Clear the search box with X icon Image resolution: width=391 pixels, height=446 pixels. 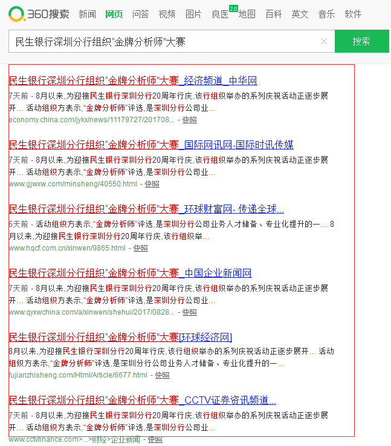pyautogui.click(x=324, y=42)
